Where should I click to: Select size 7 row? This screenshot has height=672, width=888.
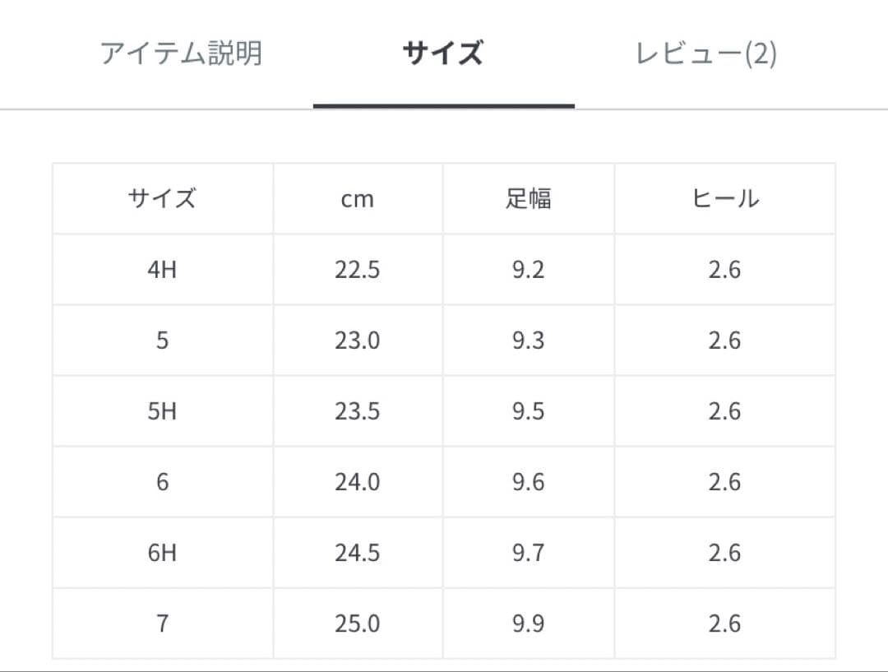point(162,623)
